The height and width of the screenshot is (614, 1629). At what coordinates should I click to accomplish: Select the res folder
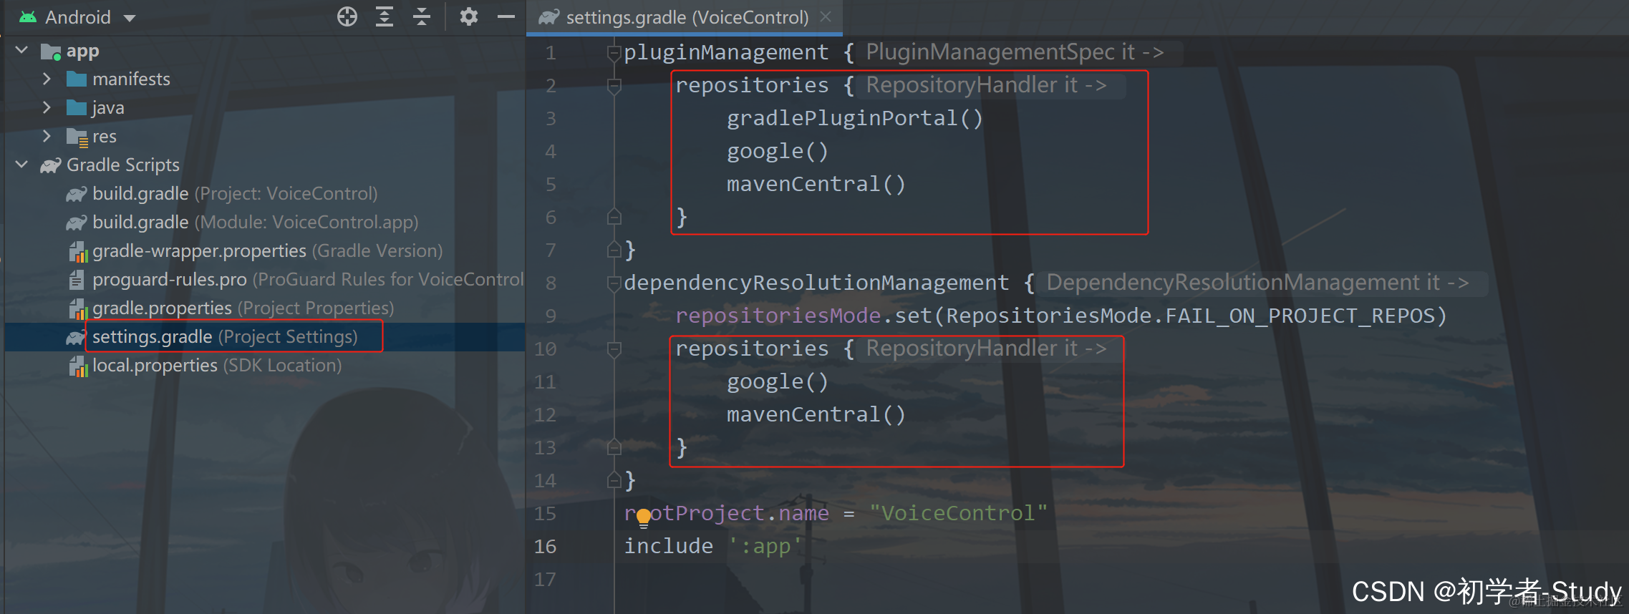104,137
